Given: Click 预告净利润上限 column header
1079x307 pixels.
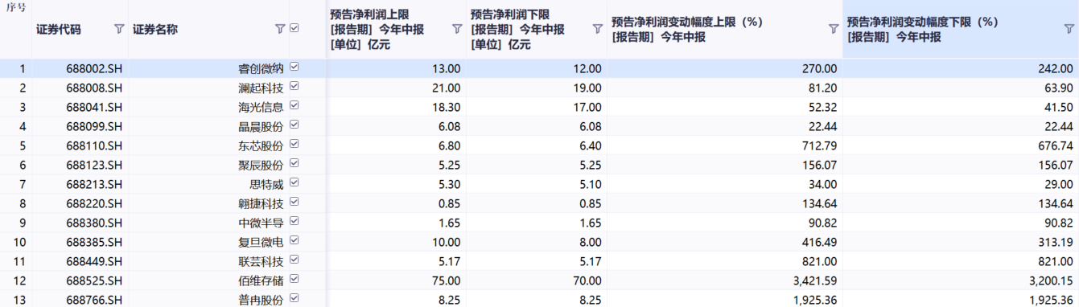Looking at the screenshot, I should 377,29.
